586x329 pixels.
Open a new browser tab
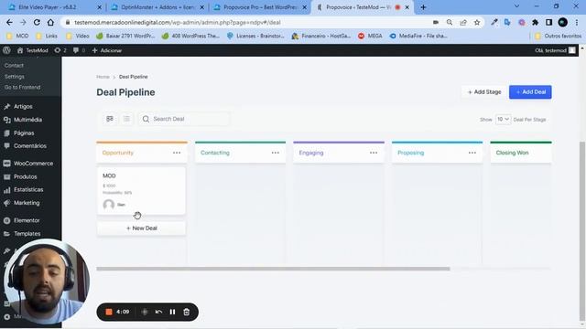pyautogui.click(x=423, y=7)
